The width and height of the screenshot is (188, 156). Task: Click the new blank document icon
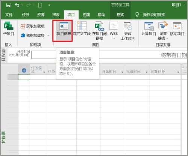coord(40,5)
